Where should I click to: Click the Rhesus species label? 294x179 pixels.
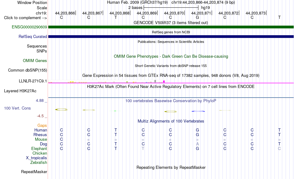click(40, 135)
